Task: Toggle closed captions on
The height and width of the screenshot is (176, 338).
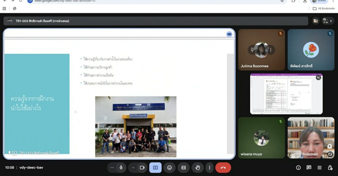Action: pos(184,167)
